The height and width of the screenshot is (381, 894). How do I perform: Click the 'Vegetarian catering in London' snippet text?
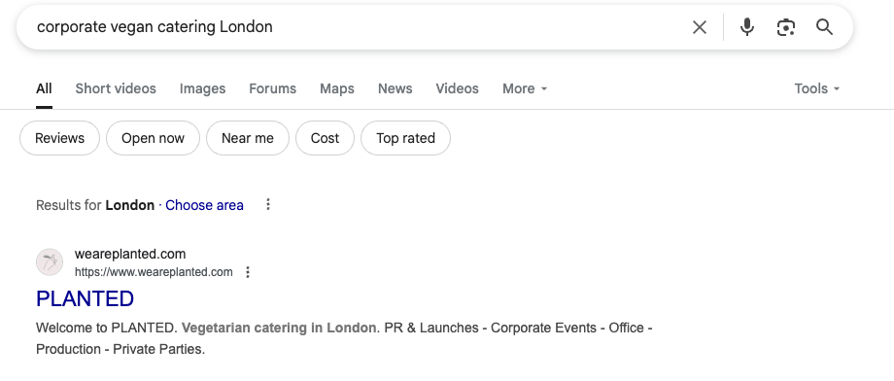279,328
